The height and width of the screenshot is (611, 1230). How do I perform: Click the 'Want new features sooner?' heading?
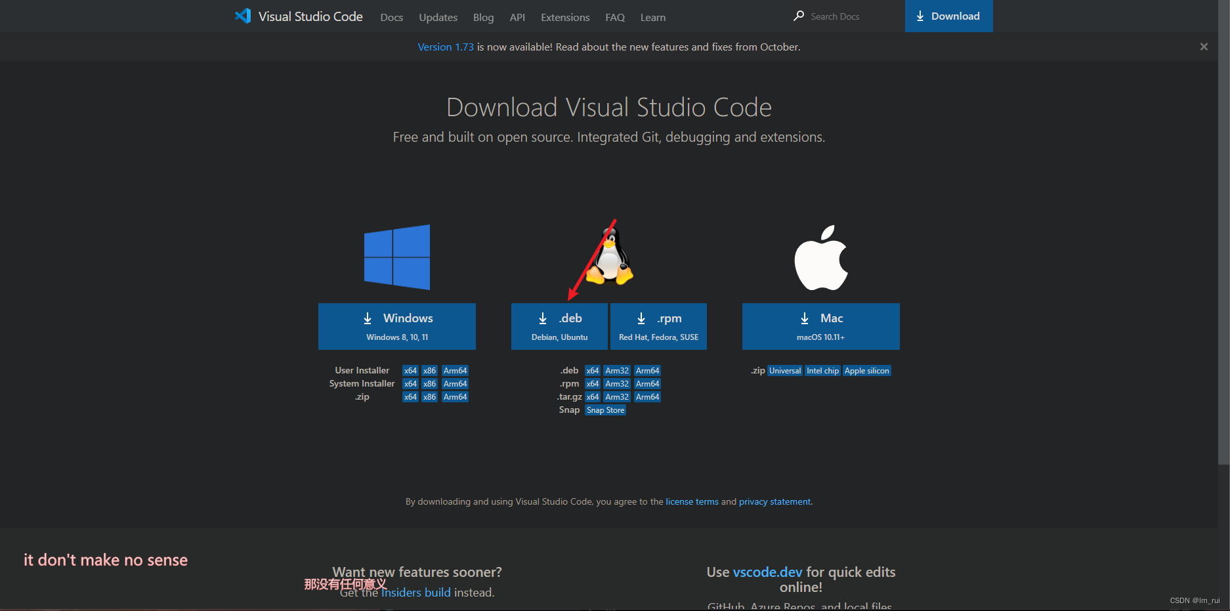click(417, 572)
